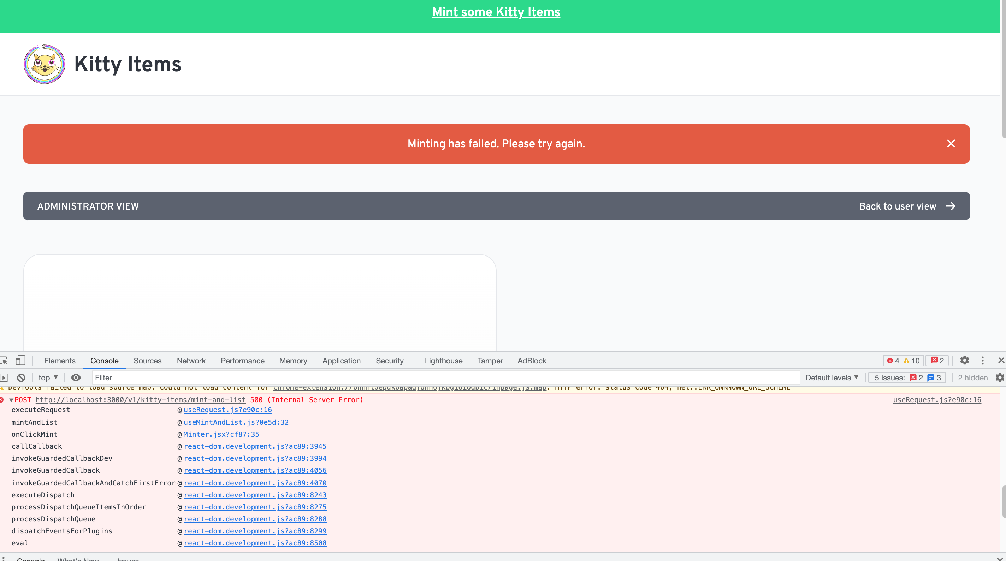
Task: Select the inspect element cursor tool
Action: [4, 361]
